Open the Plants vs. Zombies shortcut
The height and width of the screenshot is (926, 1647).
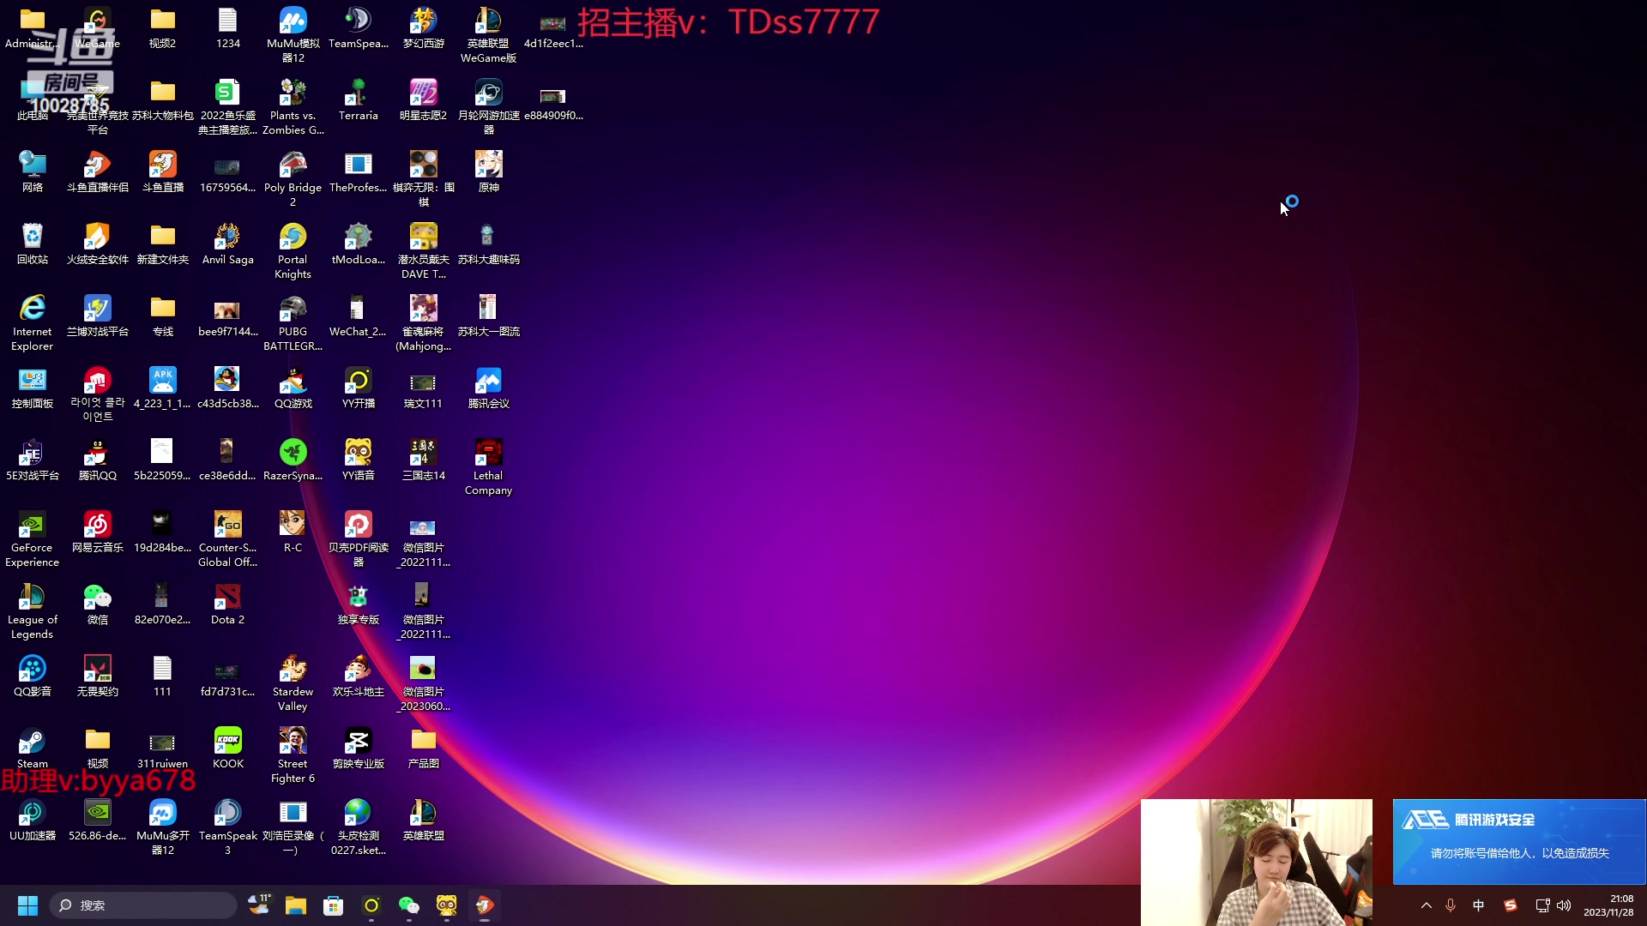coord(293,106)
